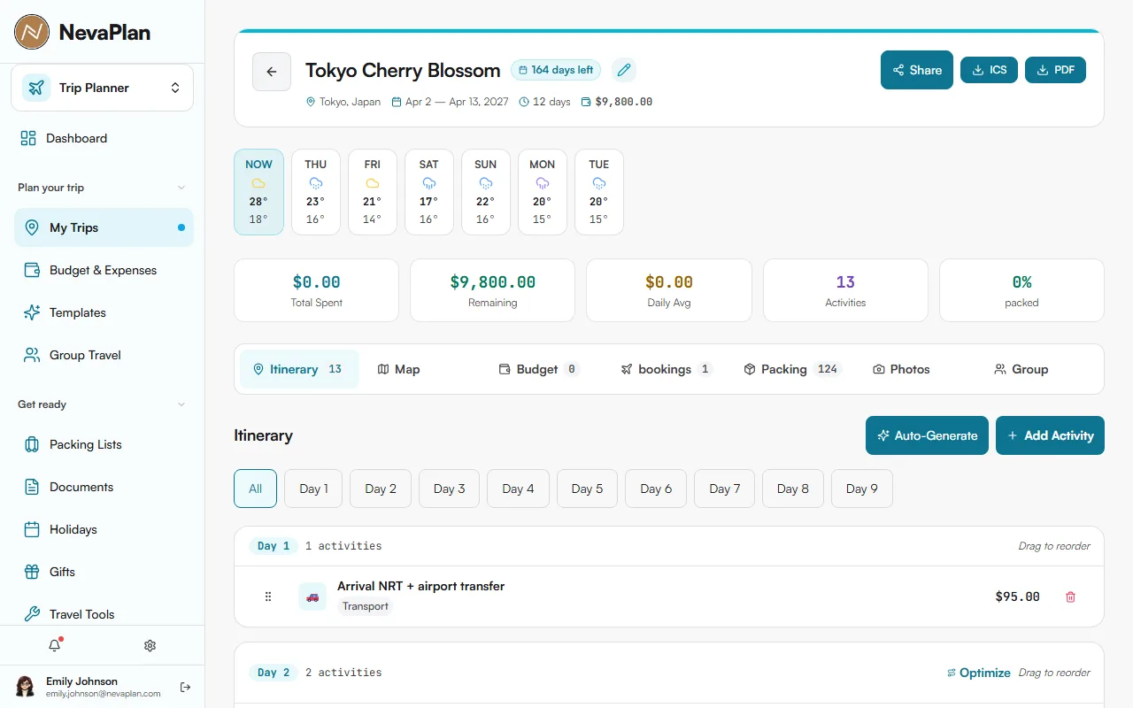The height and width of the screenshot is (708, 1133).
Task: Click Add Activity button
Action: [1050, 435]
